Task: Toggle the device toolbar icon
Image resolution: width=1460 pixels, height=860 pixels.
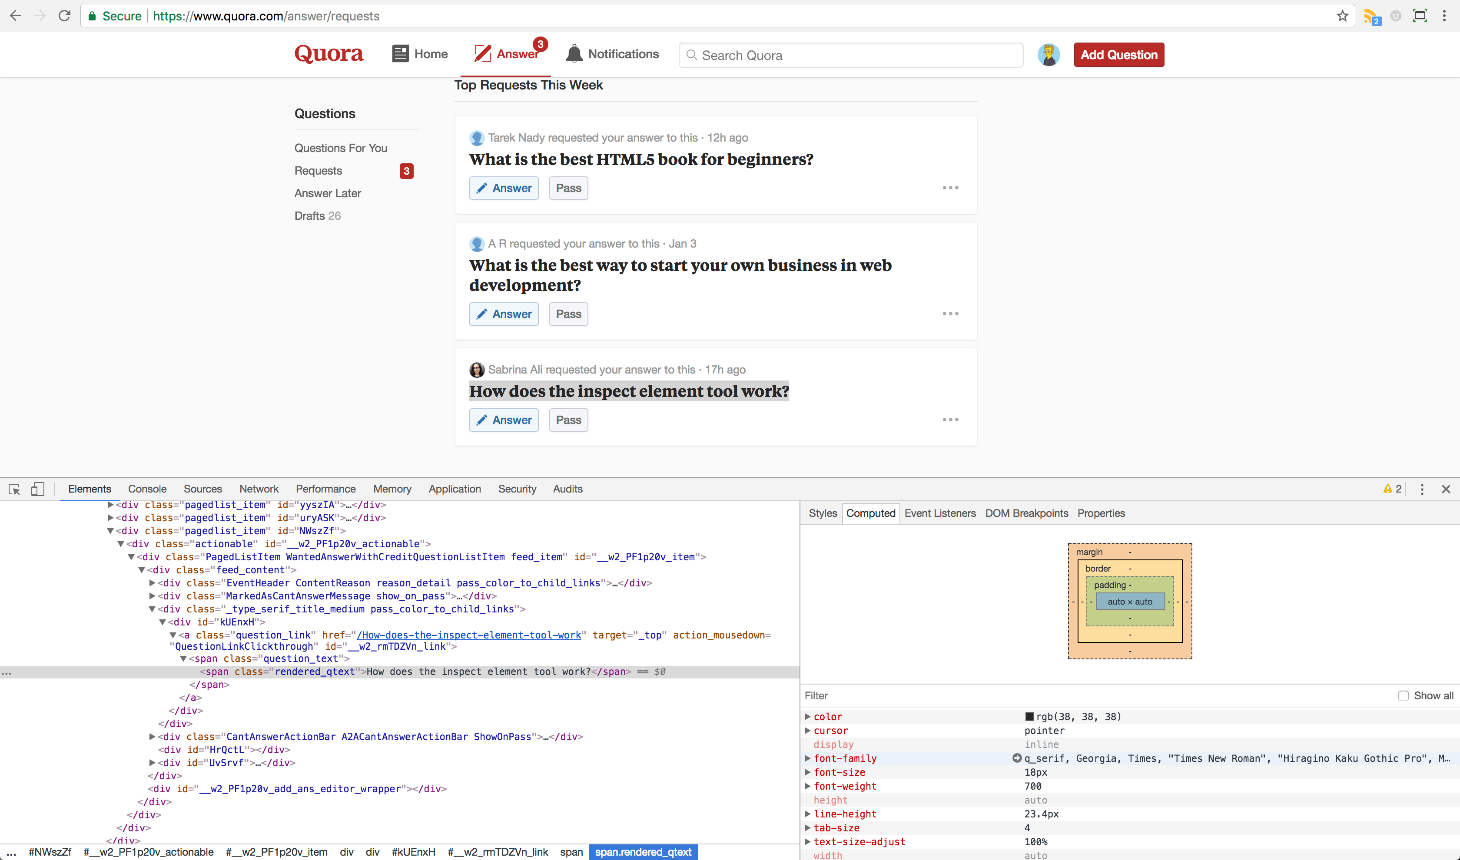Action: (x=38, y=489)
